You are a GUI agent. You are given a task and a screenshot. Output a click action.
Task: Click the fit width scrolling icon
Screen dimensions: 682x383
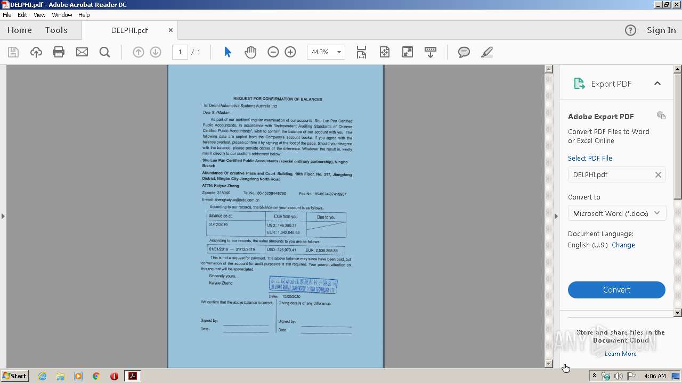click(x=361, y=52)
